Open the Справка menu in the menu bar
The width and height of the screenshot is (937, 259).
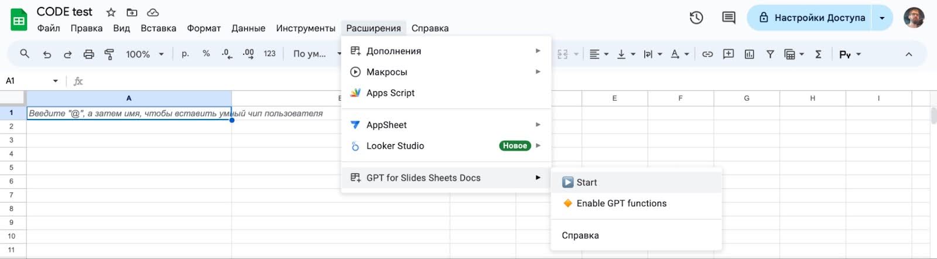430,28
